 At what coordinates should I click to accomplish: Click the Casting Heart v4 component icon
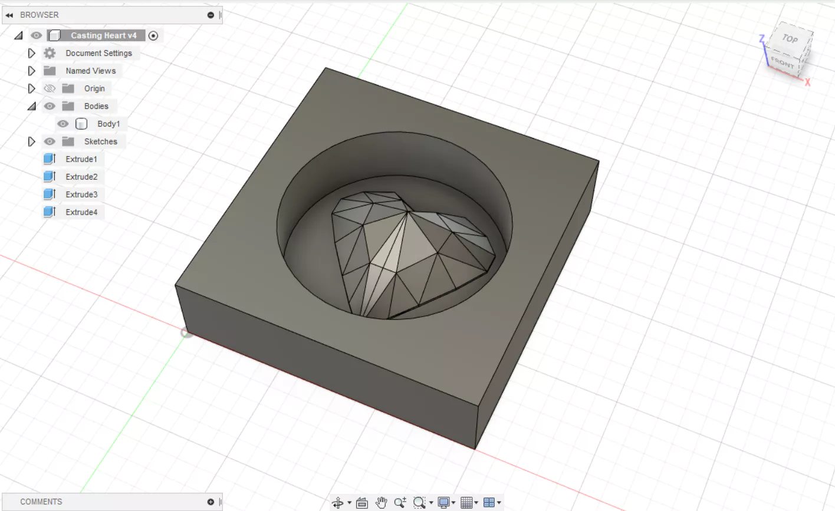coord(54,35)
